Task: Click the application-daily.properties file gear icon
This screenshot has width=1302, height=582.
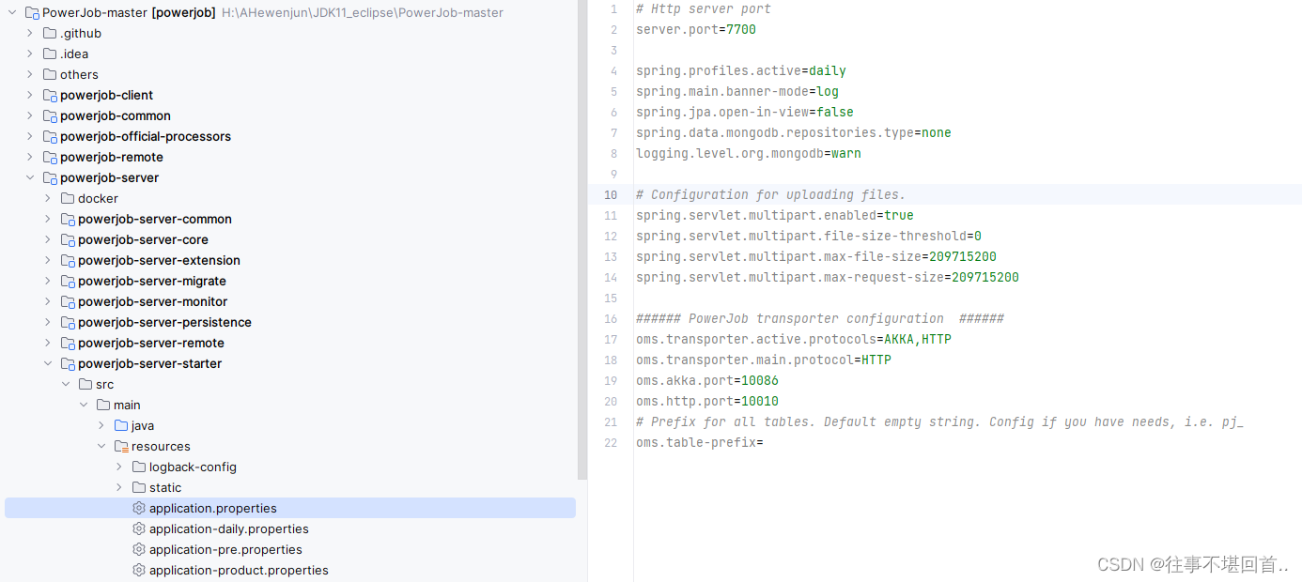Action: point(139,528)
